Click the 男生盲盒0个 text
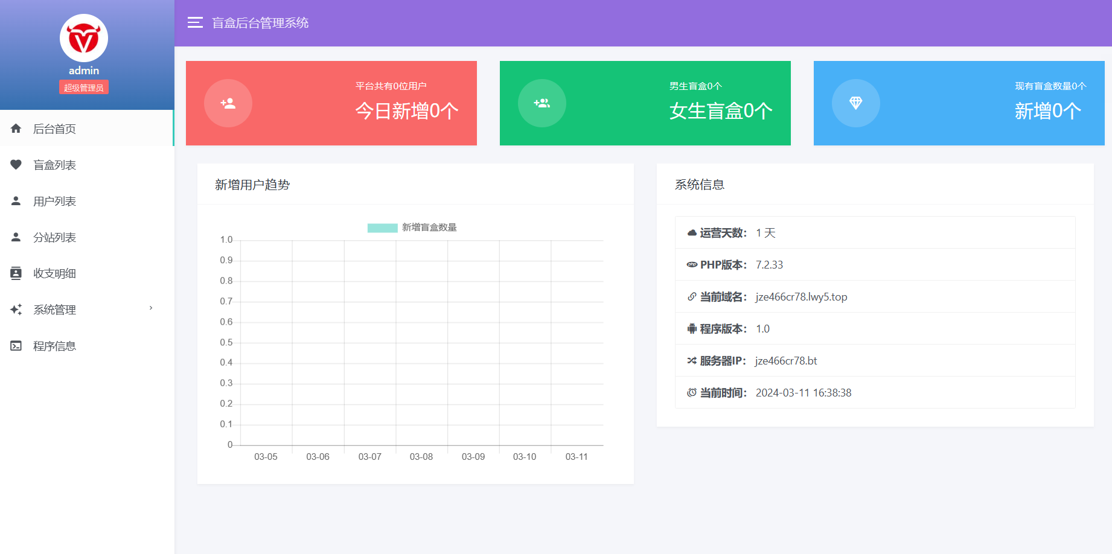 pos(696,86)
